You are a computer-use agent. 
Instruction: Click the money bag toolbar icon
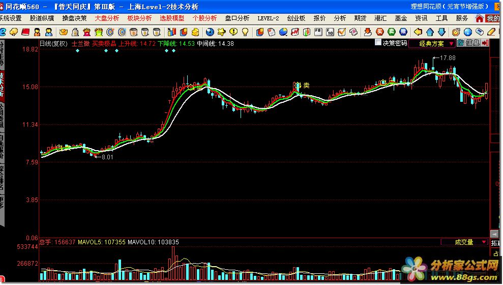75,32
